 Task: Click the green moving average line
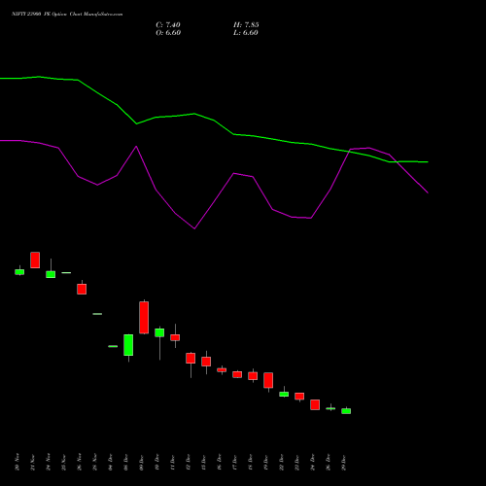click(214, 121)
